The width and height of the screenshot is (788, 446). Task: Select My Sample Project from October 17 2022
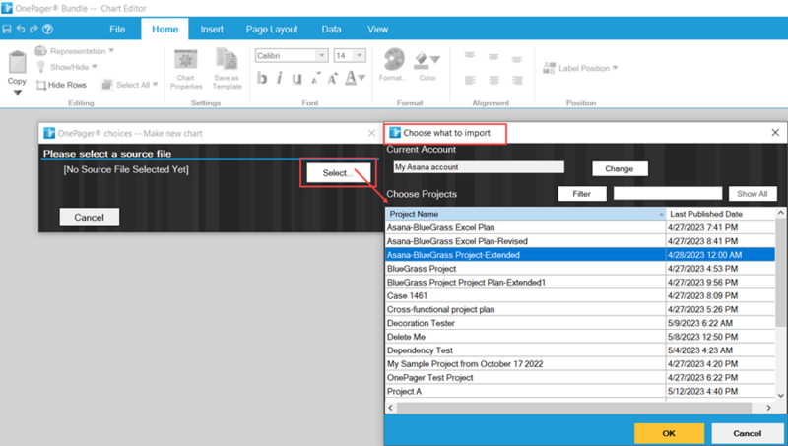point(580,363)
